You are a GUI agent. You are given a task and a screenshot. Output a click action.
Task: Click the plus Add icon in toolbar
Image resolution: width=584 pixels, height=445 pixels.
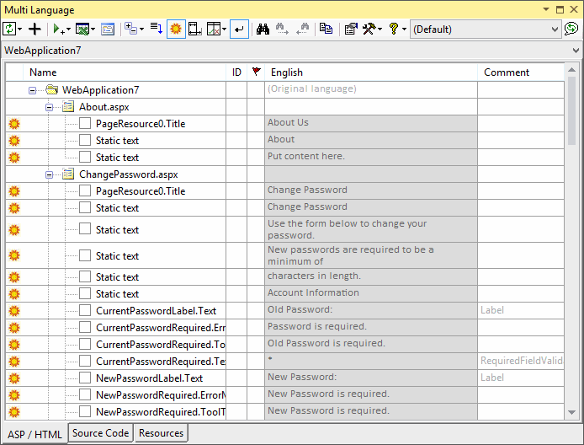click(x=35, y=29)
